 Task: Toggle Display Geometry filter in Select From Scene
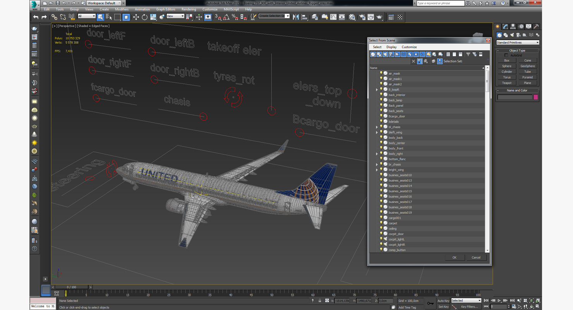point(373,54)
